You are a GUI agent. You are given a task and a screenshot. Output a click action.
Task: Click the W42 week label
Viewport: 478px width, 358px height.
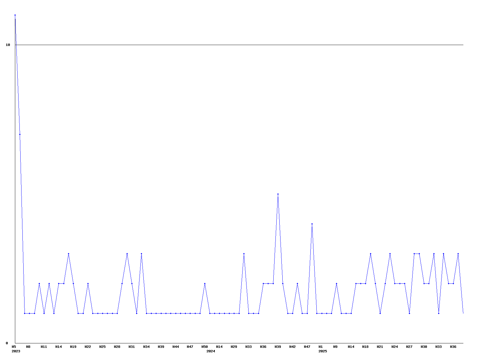coord(292,347)
